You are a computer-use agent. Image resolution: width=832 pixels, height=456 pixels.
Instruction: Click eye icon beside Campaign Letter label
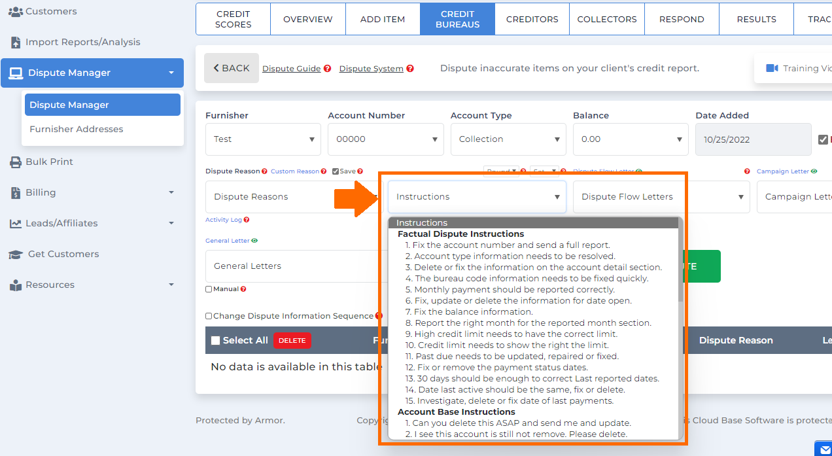tap(814, 171)
